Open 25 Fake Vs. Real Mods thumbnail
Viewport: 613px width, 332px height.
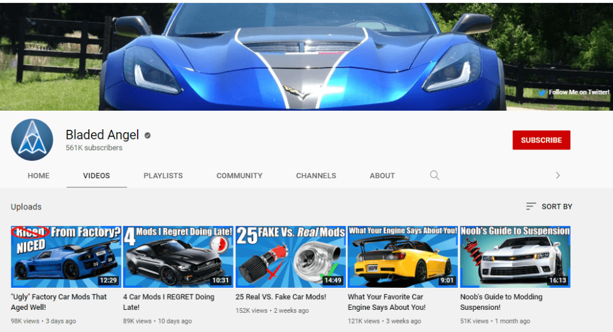(x=290, y=257)
